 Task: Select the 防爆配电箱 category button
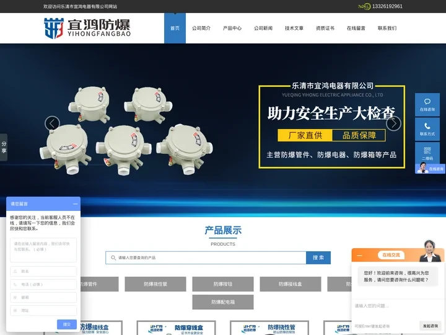[x=223, y=302]
